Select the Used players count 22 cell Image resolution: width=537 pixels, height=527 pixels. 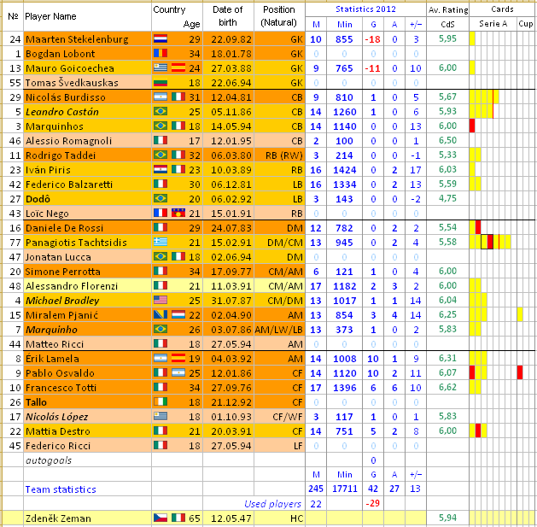(316, 503)
